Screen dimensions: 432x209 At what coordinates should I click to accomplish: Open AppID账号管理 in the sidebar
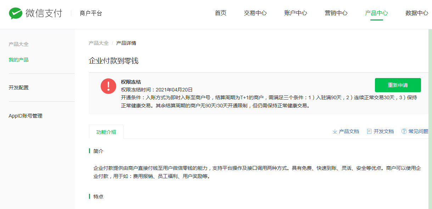tap(26, 116)
